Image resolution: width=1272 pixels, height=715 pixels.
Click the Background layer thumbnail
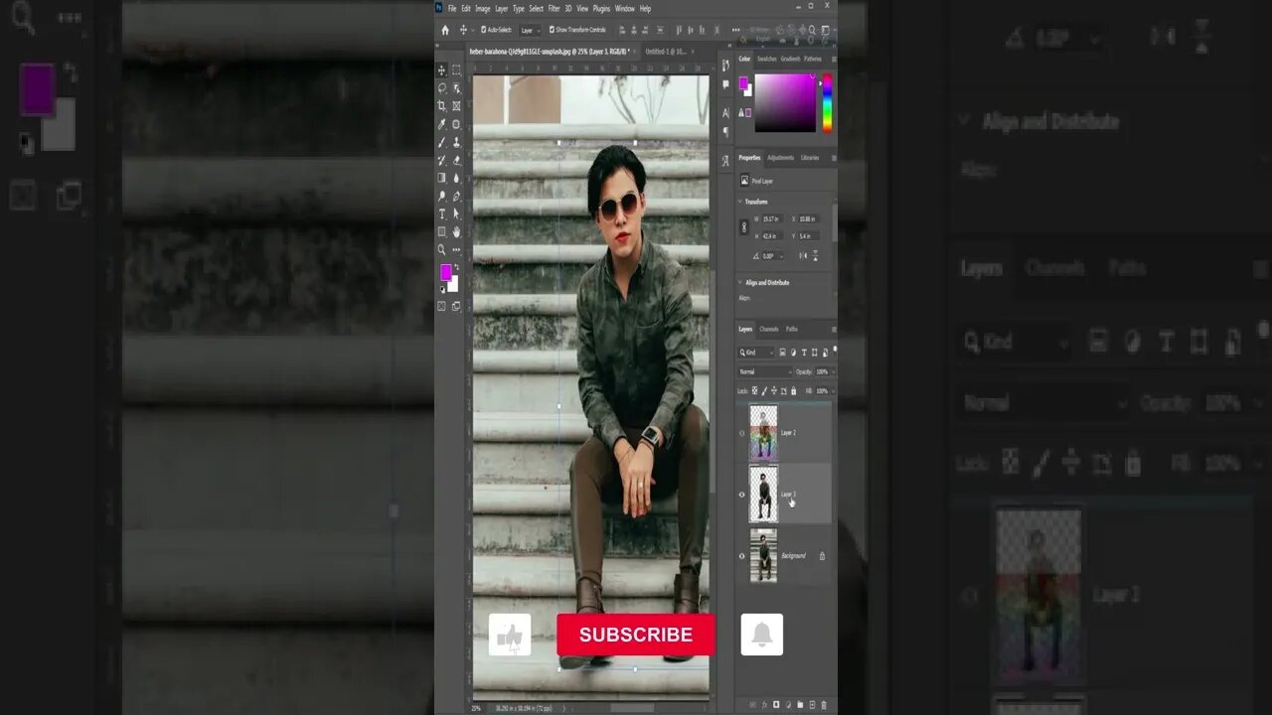763,555
